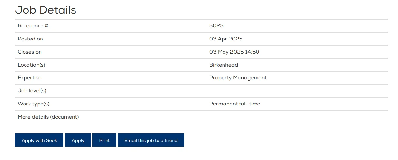Select the Expertise label
This screenshot has width=398, height=160.
[x=29, y=78]
